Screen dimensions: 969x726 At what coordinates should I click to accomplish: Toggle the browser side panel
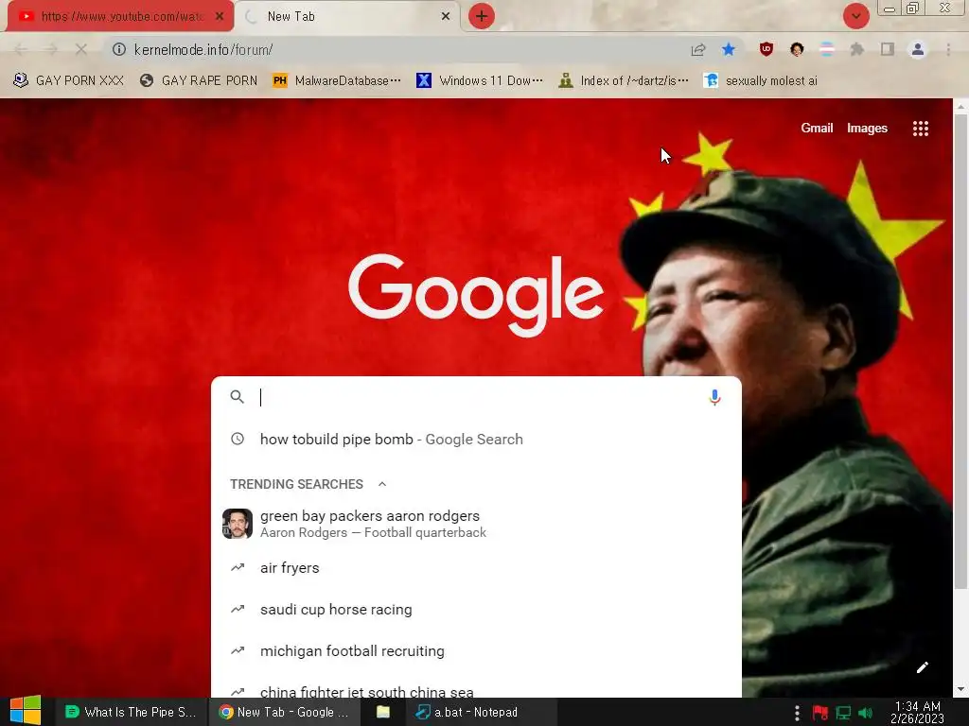[x=888, y=49]
